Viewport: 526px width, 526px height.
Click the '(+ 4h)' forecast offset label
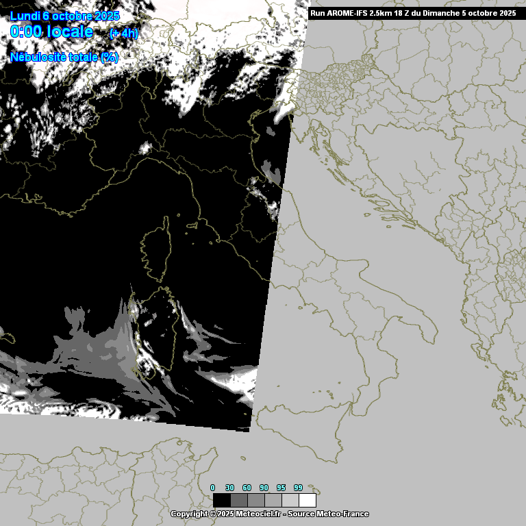123,34
